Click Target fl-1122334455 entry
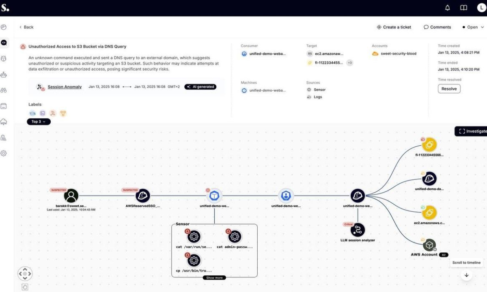The height and width of the screenshot is (292, 487). tap(325, 63)
